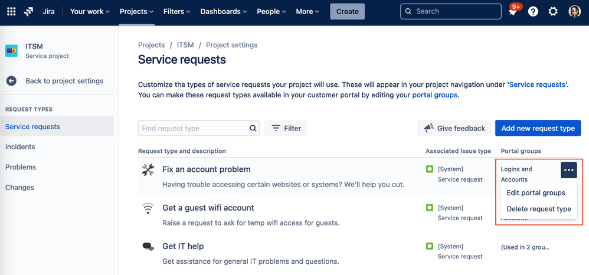Open Fix an account problem request type

click(206, 169)
